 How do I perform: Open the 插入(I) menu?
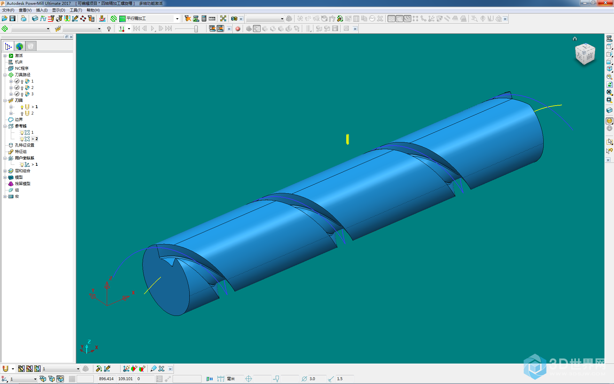coord(42,10)
